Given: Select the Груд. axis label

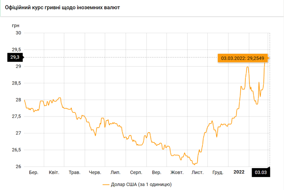Looking at the screenshot, I should tap(218, 173).
